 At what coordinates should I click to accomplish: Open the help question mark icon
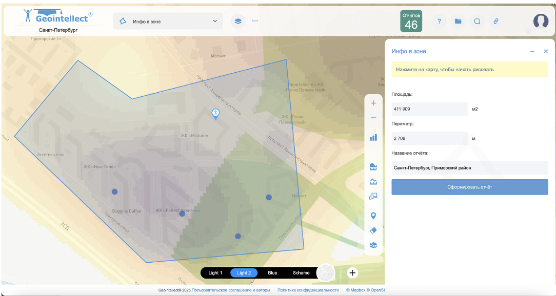pyautogui.click(x=439, y=21)
